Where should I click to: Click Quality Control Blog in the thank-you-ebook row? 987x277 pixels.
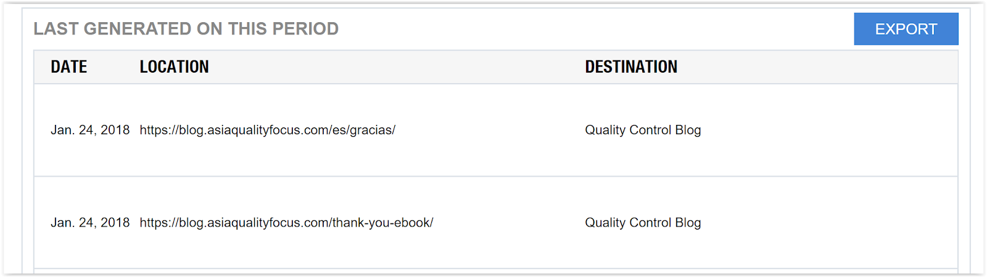(x=643, y=223)
